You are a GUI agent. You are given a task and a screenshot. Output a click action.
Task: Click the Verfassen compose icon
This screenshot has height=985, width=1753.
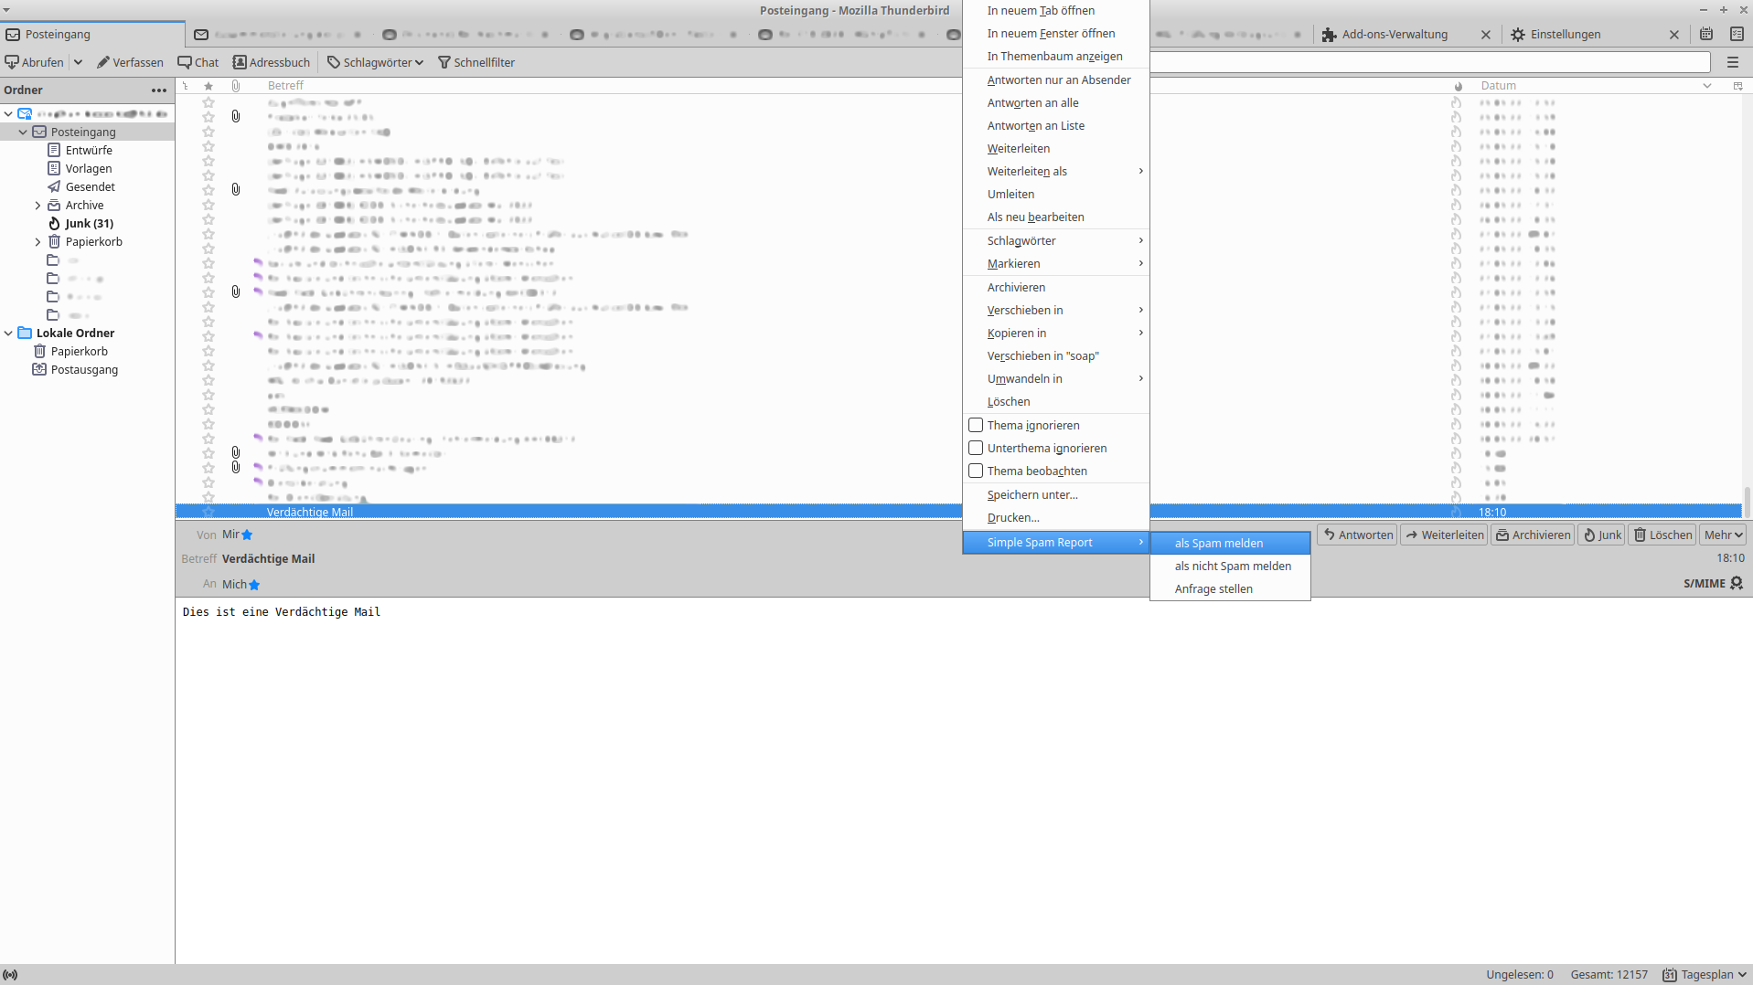[103, 62]
